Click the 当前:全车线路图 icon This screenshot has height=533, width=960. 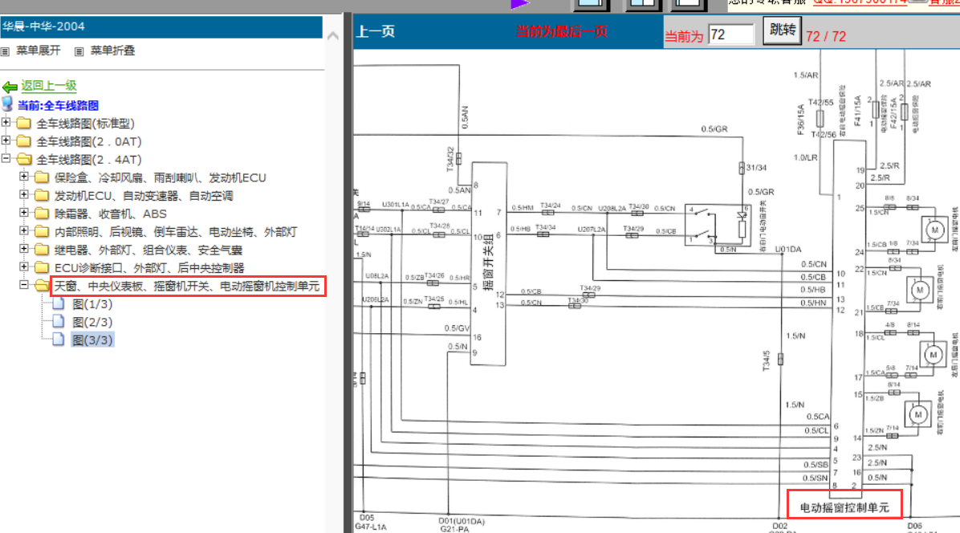pyautogui.click(x=7, y=104)
